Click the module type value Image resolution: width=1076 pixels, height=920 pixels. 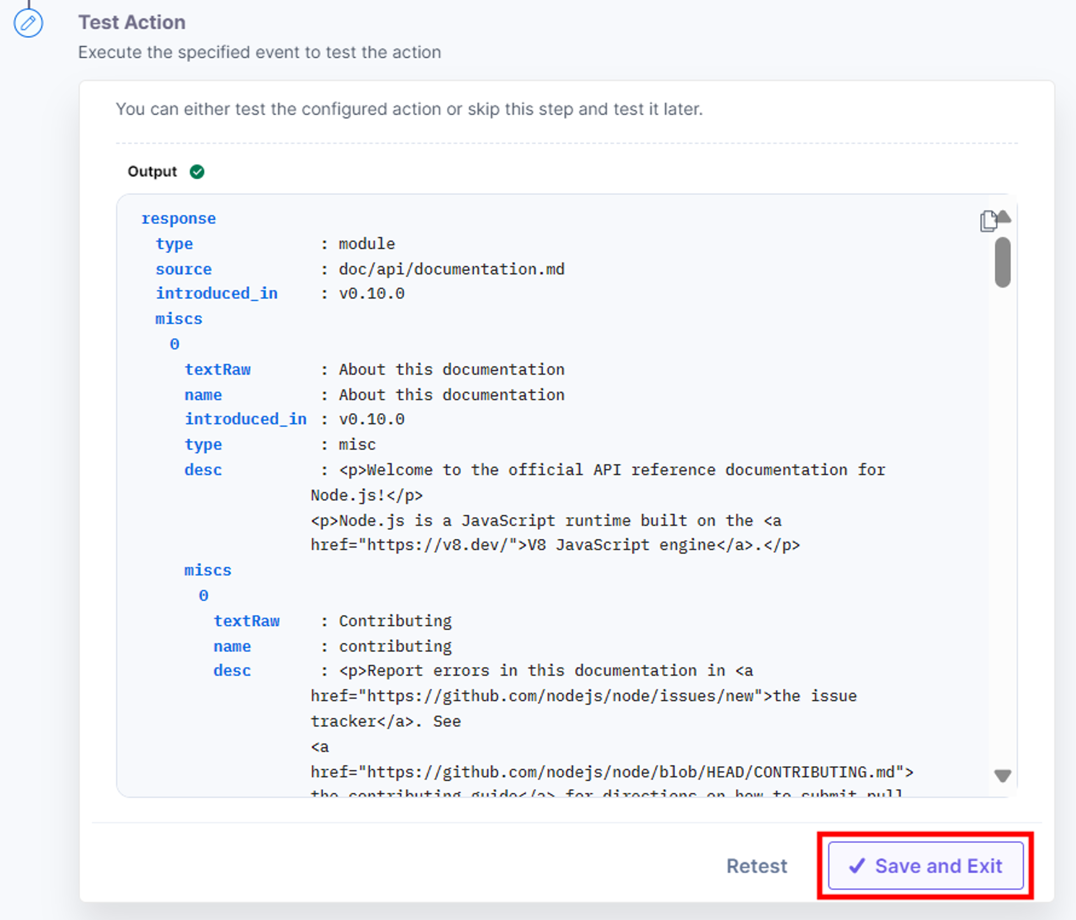pos(367,244)
